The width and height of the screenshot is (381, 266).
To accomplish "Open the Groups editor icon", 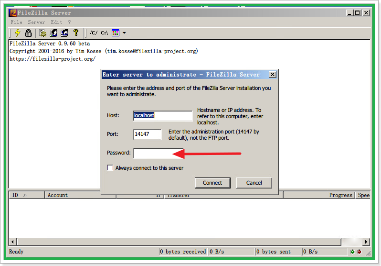I will coord(64,33).
